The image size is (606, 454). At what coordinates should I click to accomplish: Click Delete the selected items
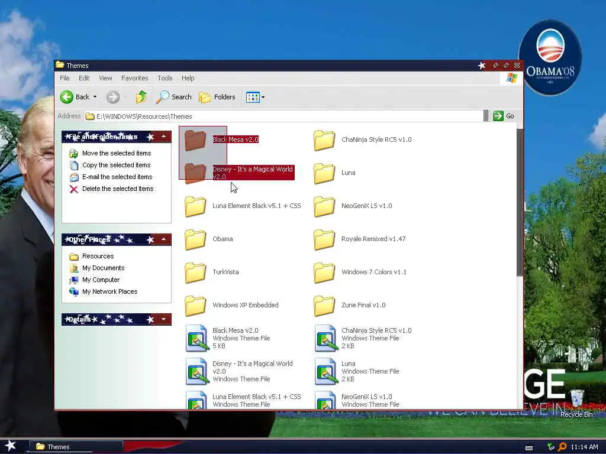111,189
